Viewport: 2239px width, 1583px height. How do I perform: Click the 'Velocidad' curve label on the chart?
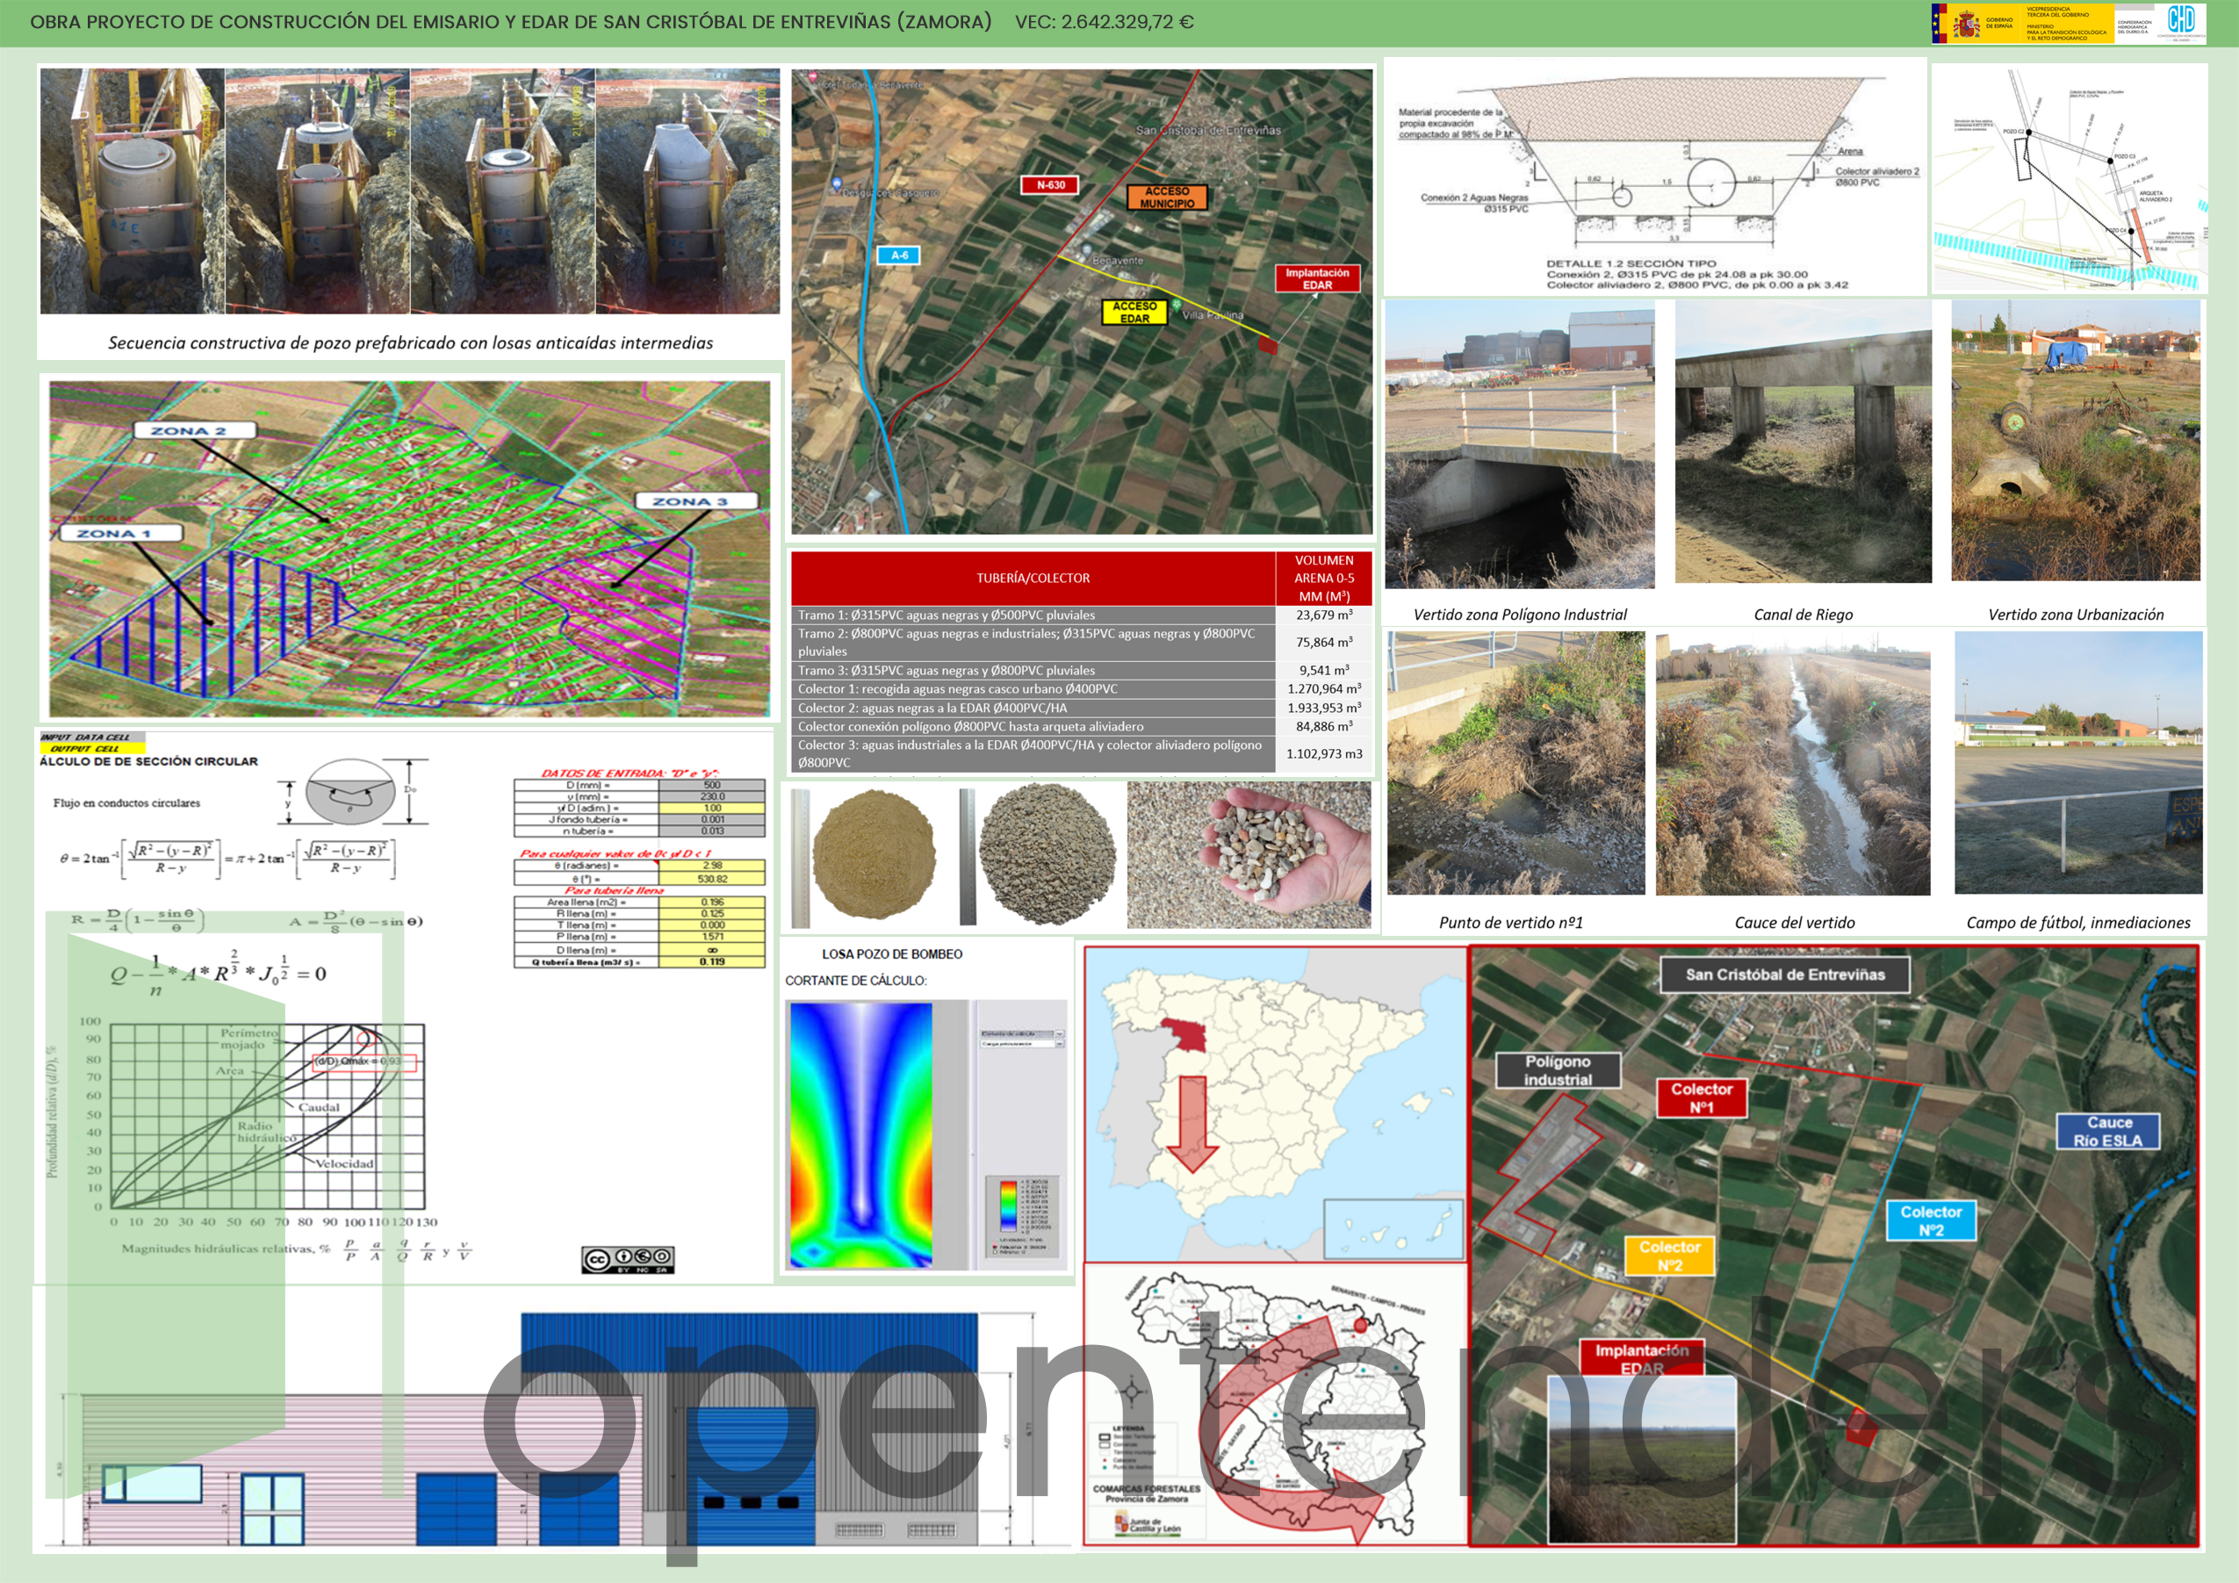(x=344, y=1163)
